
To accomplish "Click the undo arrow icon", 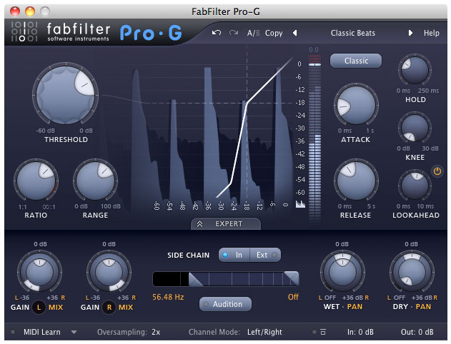I will [x=217, y=33].
